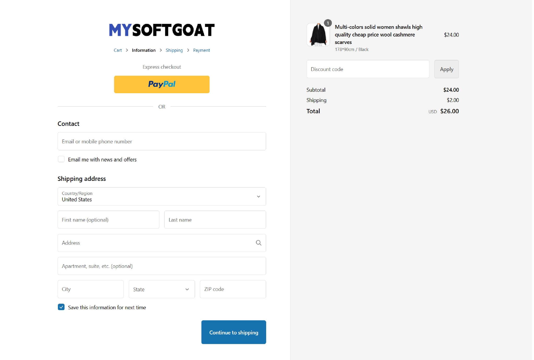Viewport: 534px width, 360px height.
Task: Apply the discount code
Action: tap(446, 69)
